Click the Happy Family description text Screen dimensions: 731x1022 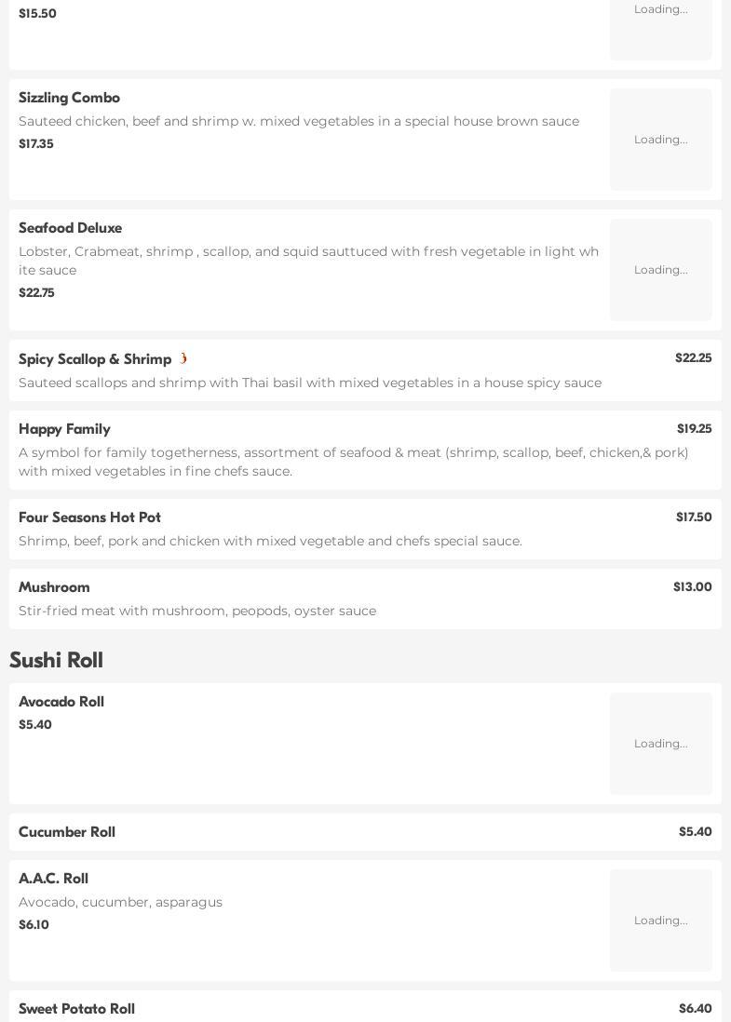pos(354,462)
